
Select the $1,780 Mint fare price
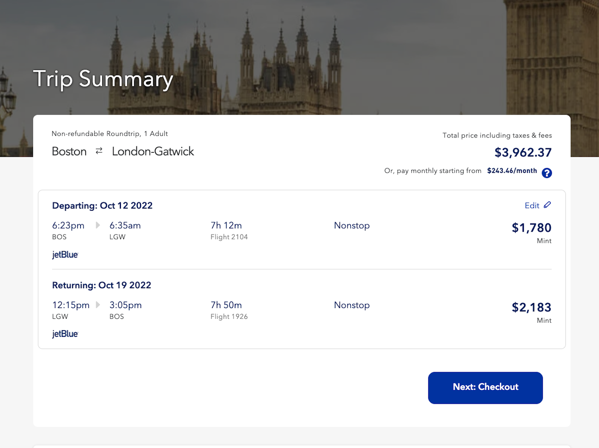[531, 228]
